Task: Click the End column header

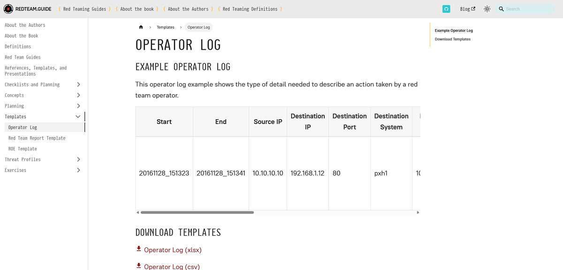Action: (221, 122)
